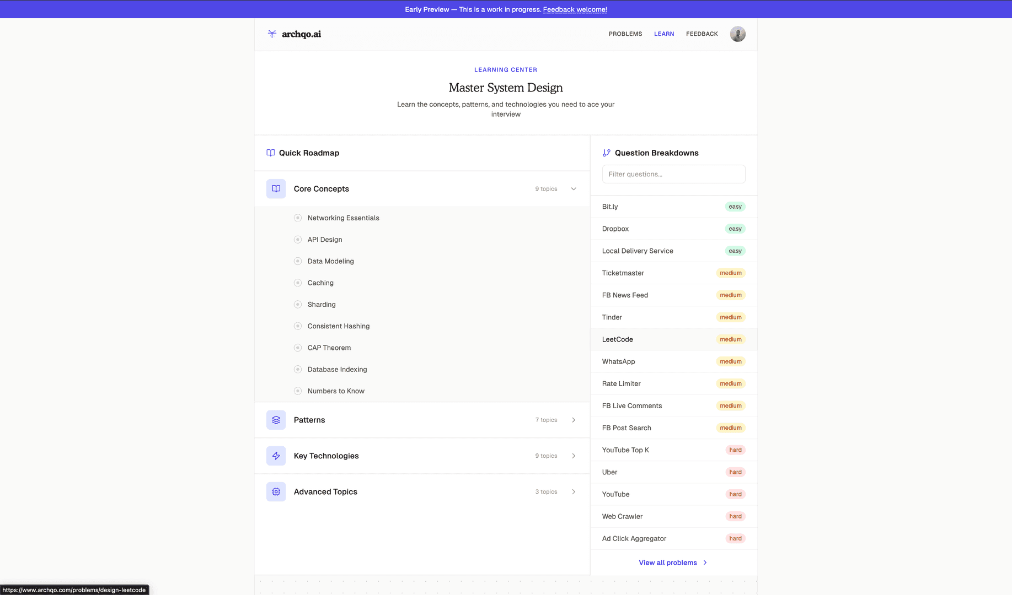Open the FEEDBACK nav item
This screenshot has width=1012, height=595.
click(702, 34)
